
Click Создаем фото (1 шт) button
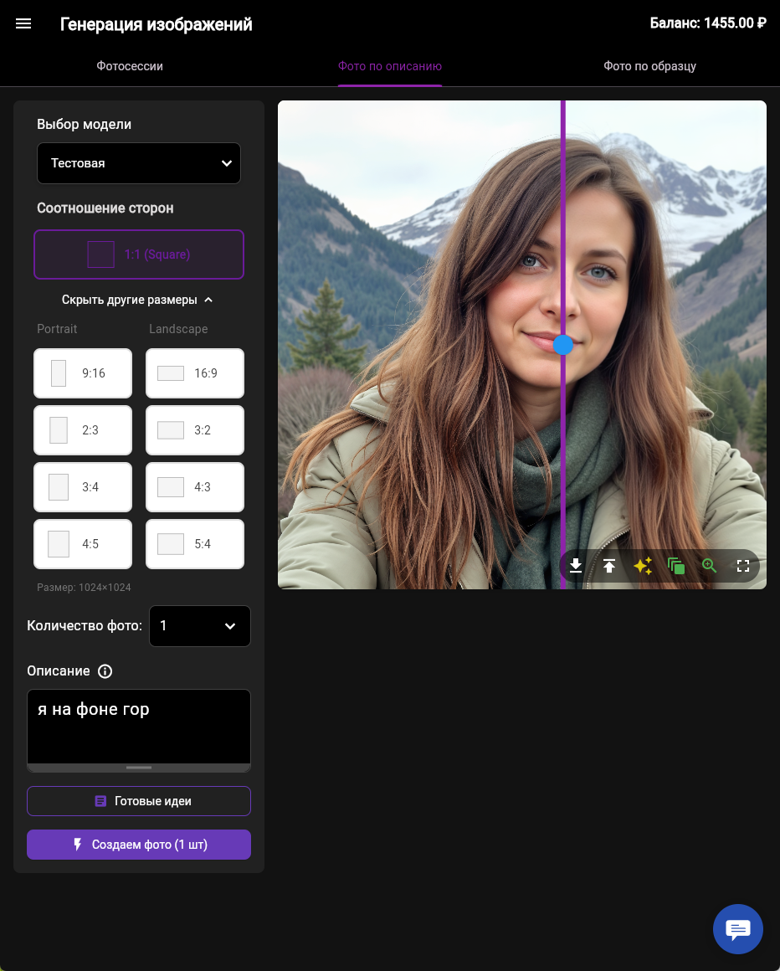[139, 845]
